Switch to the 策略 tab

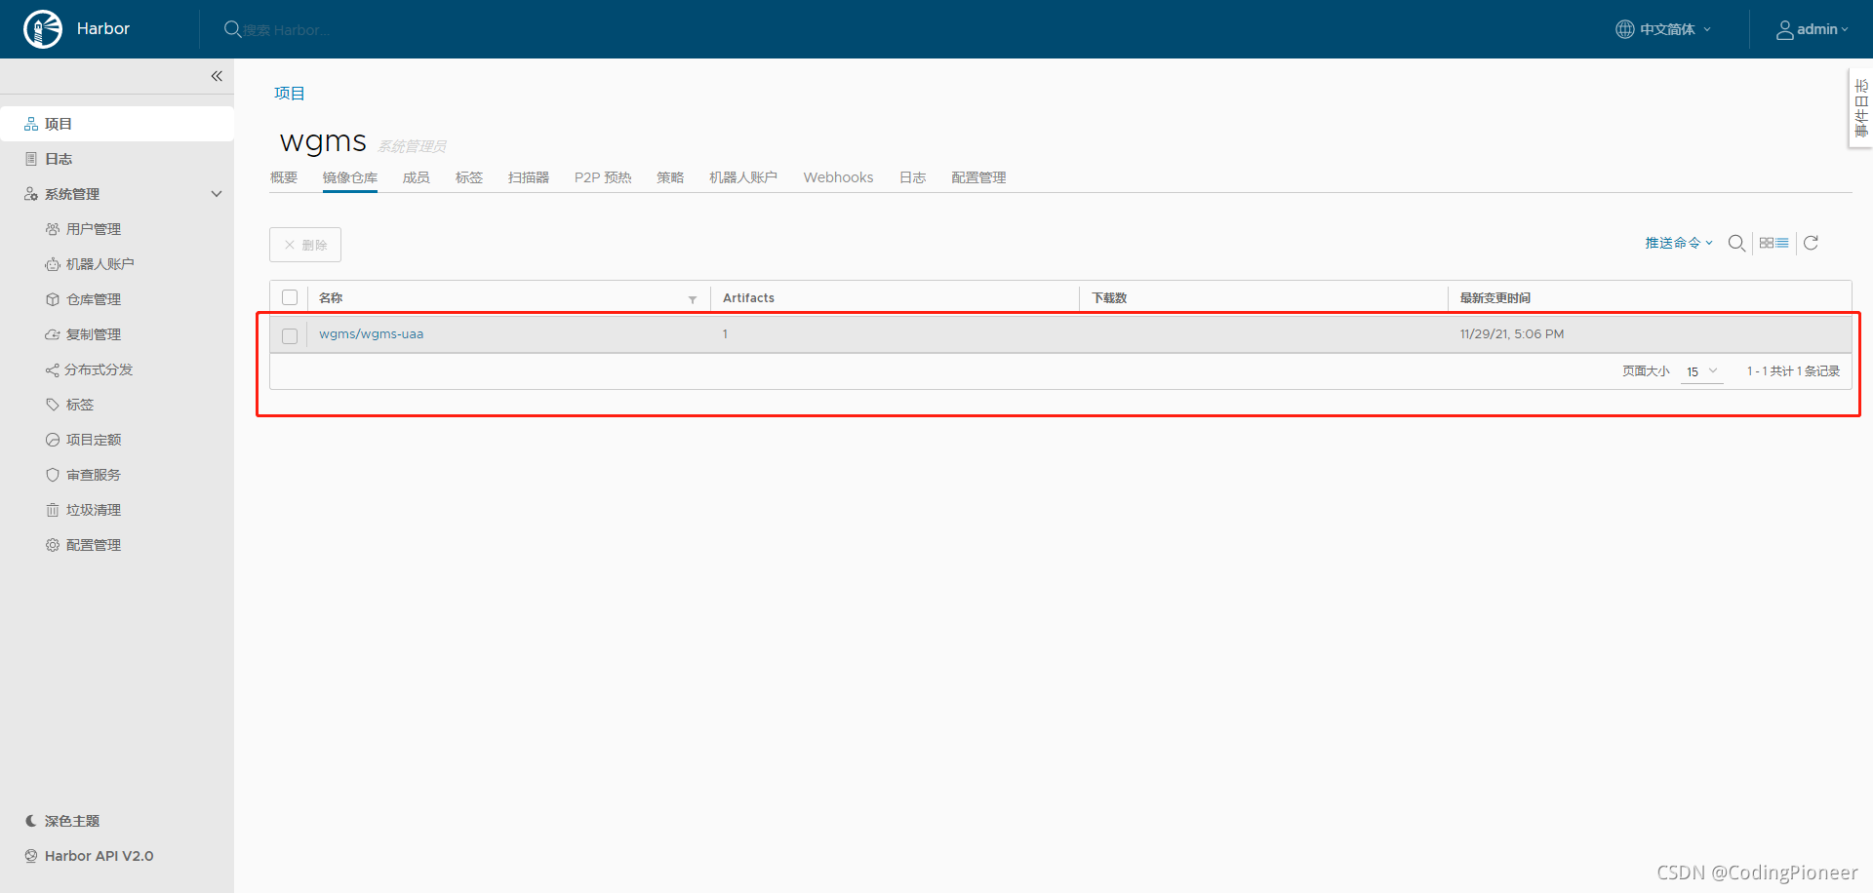pyautogui.click(x=670, y=177)
